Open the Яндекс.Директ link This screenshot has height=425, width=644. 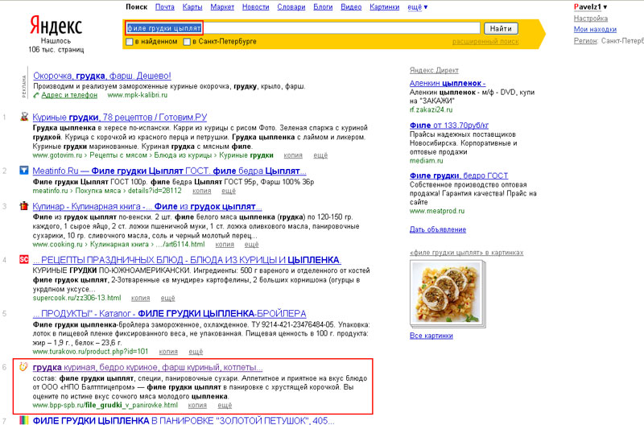click(x=434, y=71)
